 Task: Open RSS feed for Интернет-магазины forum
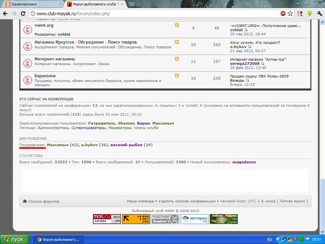click(177, 59)
